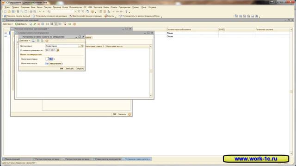Open Действия dropdown in the list window

pos(8,24)
